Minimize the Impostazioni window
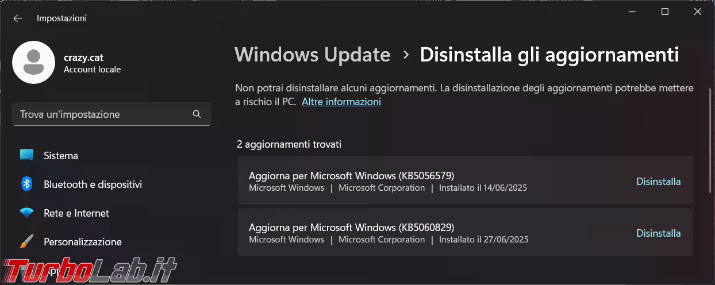 [x=632, y=12]
